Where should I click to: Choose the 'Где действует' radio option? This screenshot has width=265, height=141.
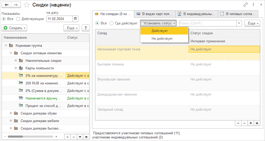click(x=112, y=23)
